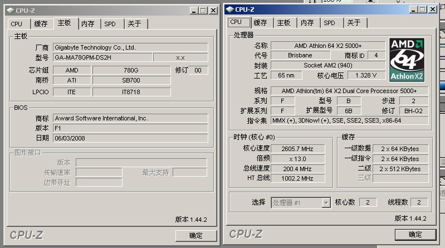Click extended model 6B field
Screen dimensions: 445x248
pyautogui.click(x=349, y=111)
